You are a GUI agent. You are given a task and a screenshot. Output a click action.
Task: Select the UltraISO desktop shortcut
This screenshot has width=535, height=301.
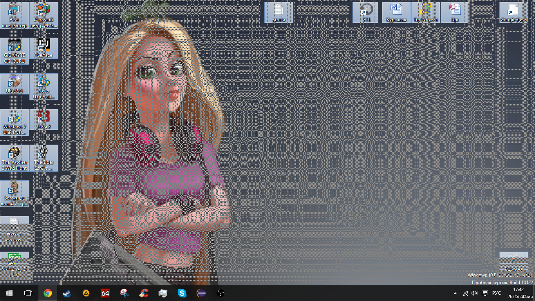pos(14,84)
